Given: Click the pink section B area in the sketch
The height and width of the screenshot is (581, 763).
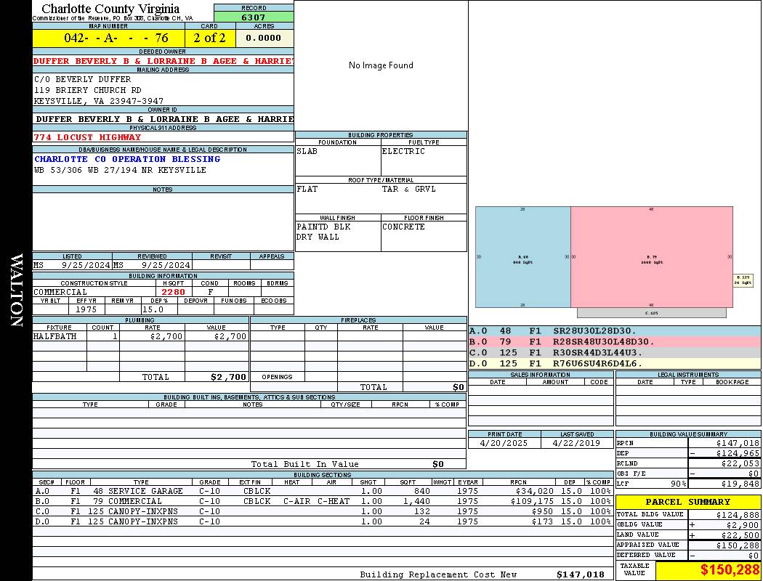Looking at the screenshot, I should (x=652, y=257).
